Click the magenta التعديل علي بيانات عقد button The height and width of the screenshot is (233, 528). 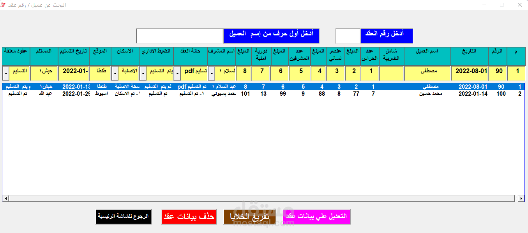316,217
